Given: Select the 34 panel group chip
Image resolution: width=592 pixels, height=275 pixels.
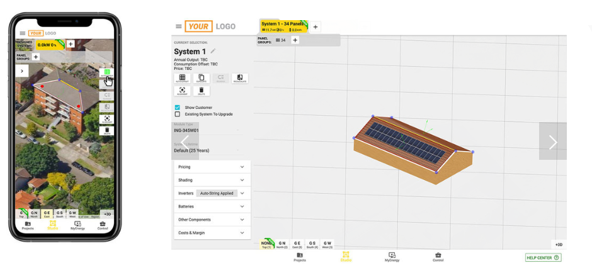Looking at the screenshot, I should pos(280,40).
